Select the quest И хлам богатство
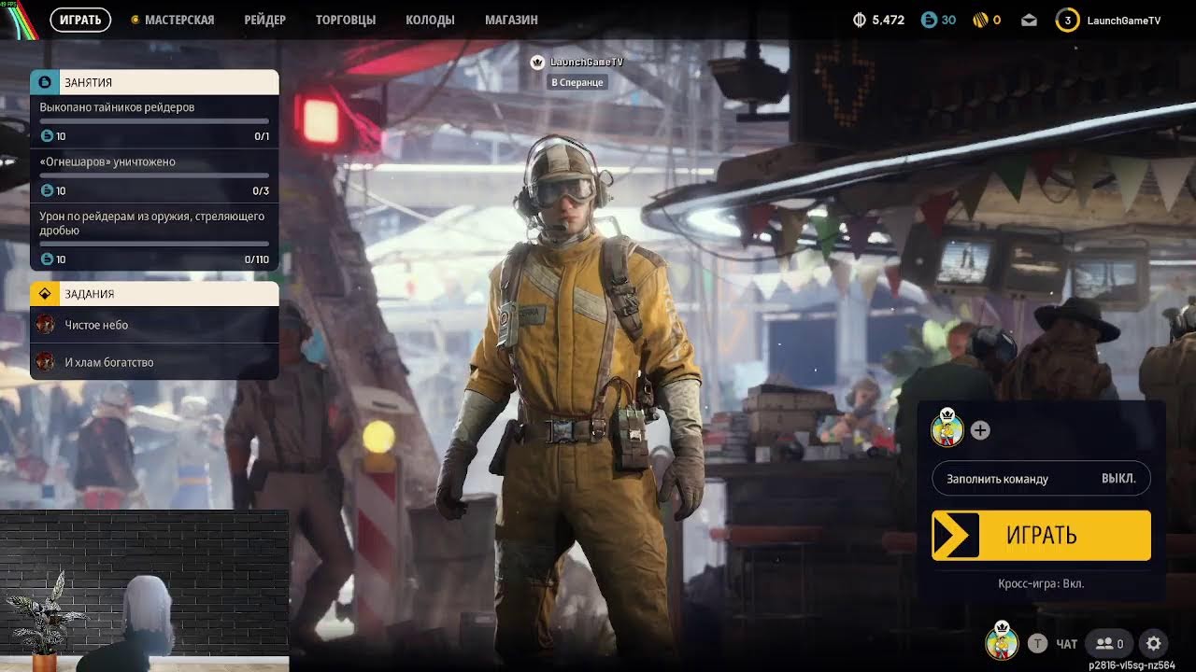This screenshot has width=1196, height=672. click(154, 362)
